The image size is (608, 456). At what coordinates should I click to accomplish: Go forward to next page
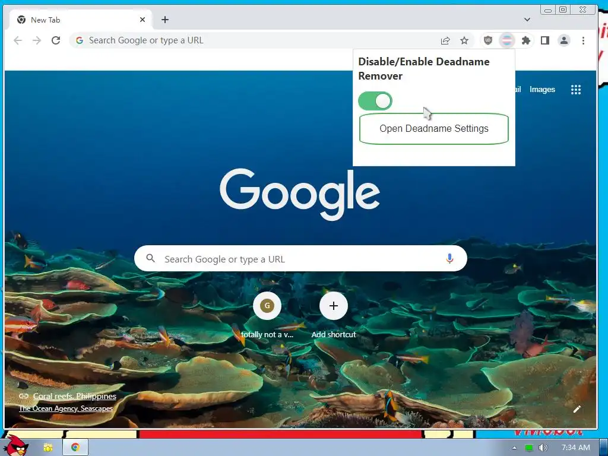coord(37,40)
